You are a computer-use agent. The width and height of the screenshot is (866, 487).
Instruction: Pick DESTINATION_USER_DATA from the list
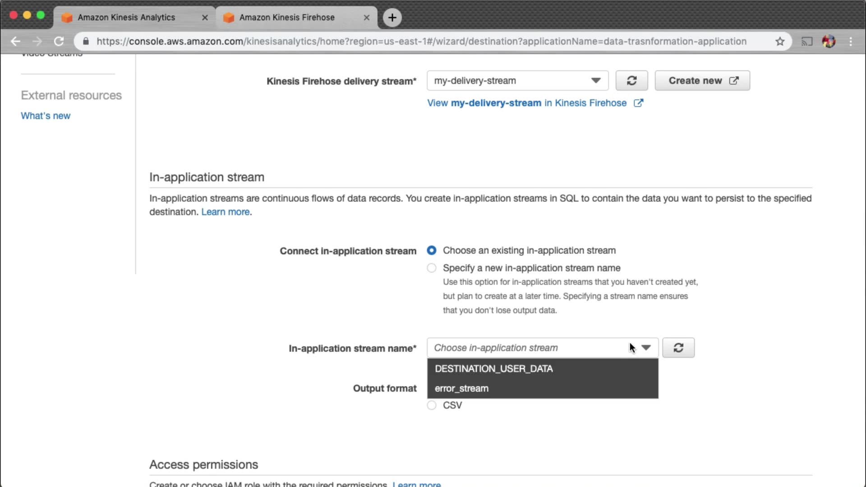coord(494,368)
